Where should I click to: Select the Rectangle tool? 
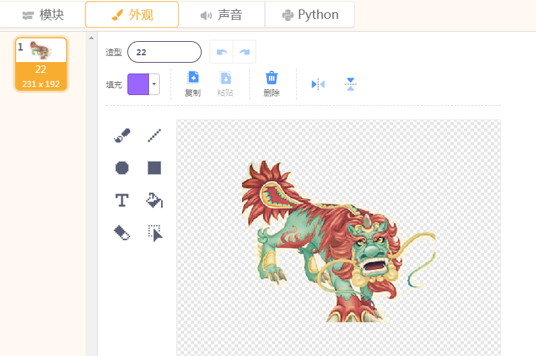point(154,168)
